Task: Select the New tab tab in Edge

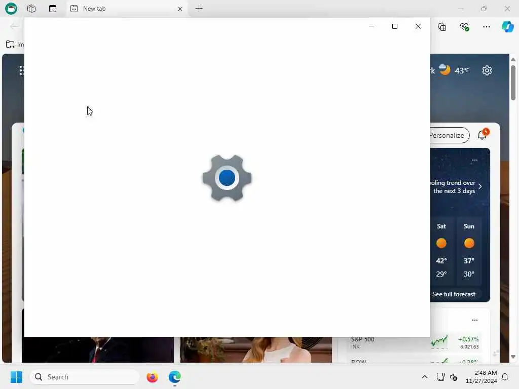Action: [127, 9]
